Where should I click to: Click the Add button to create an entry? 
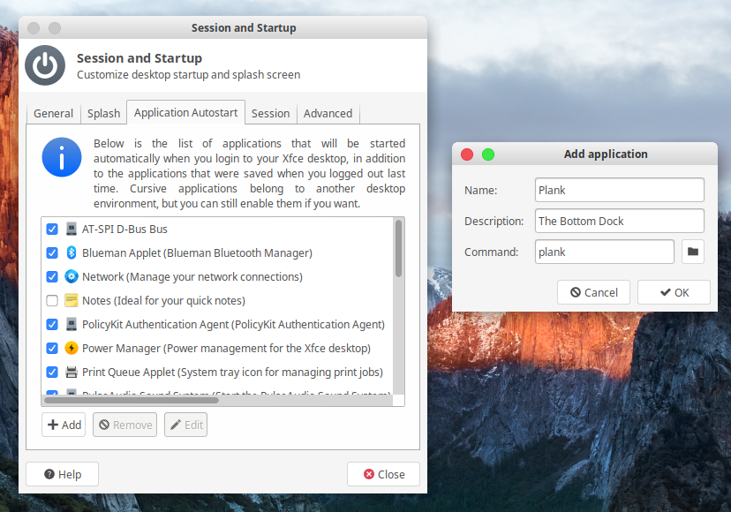64,425
